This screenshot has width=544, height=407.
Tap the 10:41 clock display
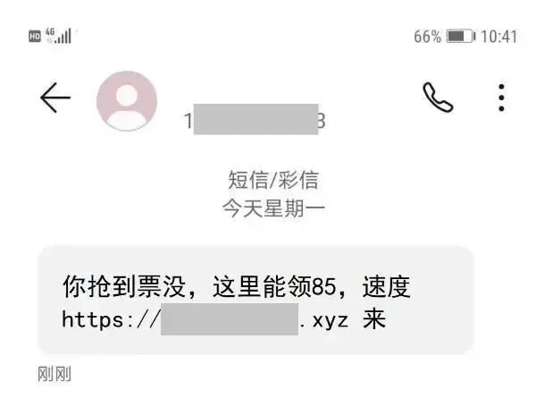pyautogui.click(x=498, y=37)
